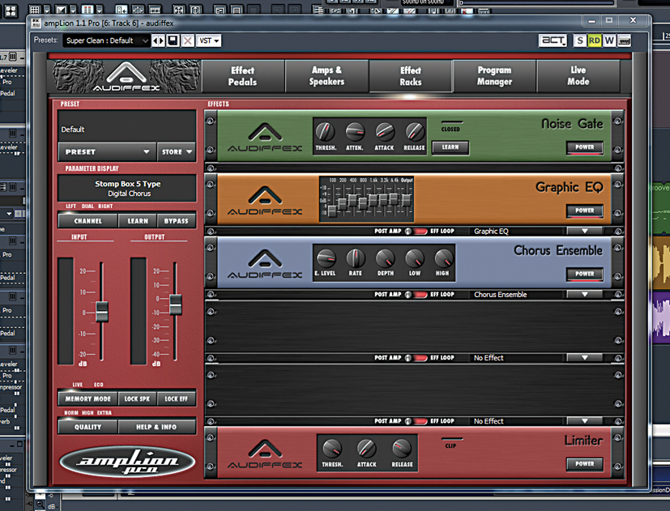Save preset using the floppy disk icon

[173, 40]
